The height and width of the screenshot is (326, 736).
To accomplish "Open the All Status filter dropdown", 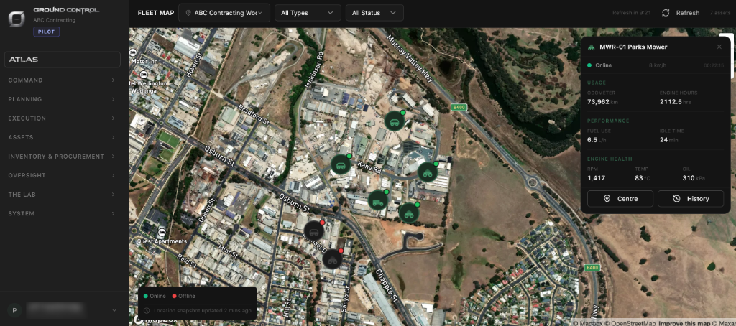I will tap(374, 13).
